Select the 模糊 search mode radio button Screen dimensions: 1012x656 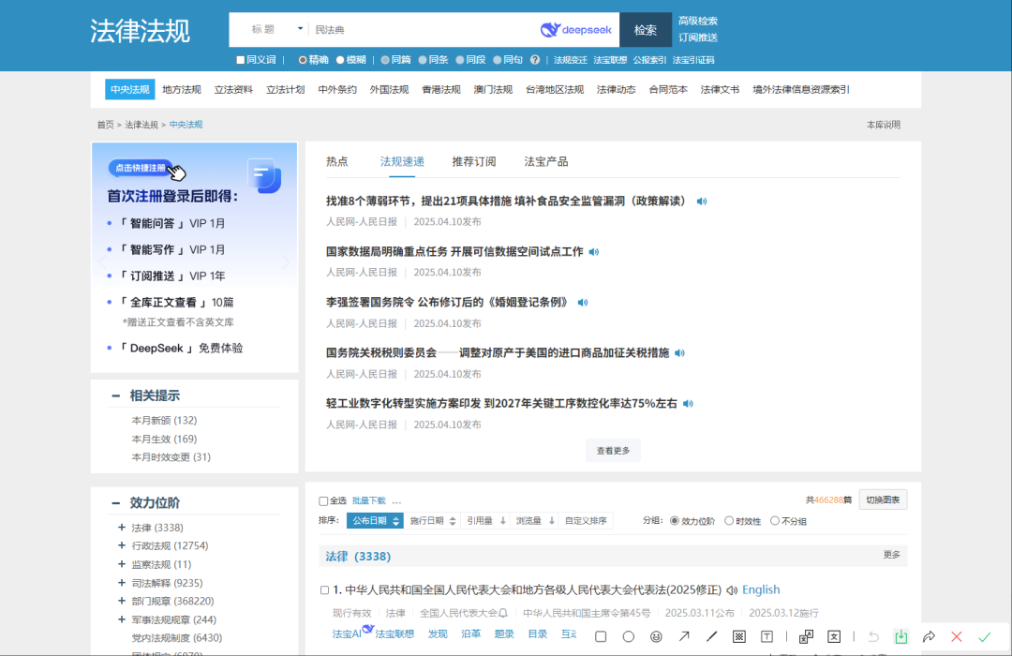click(340, 60)
